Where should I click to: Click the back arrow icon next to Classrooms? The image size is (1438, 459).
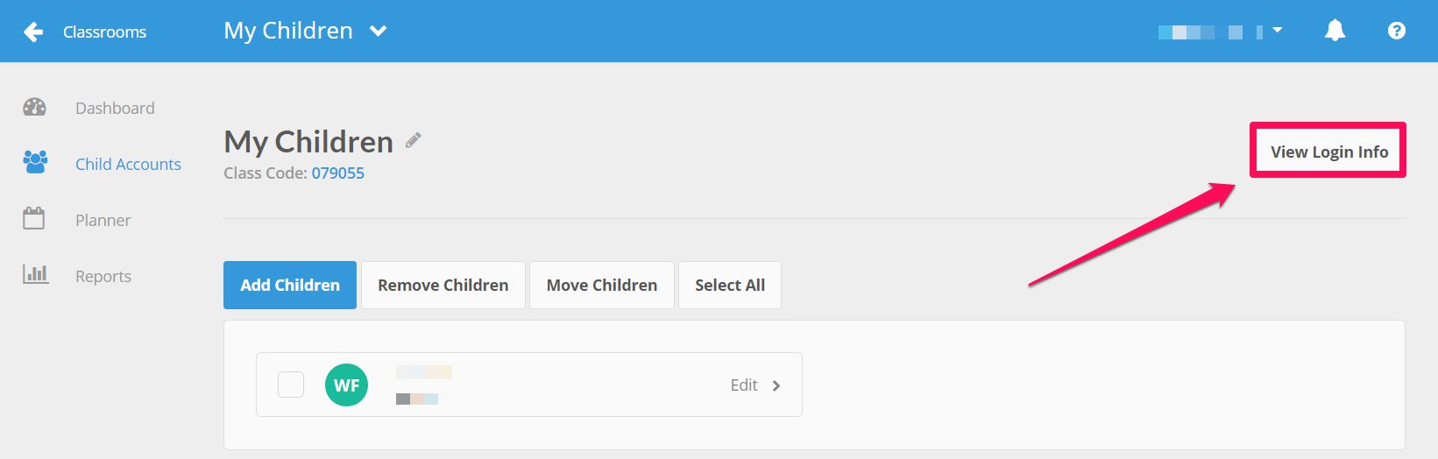pos(33,32)
